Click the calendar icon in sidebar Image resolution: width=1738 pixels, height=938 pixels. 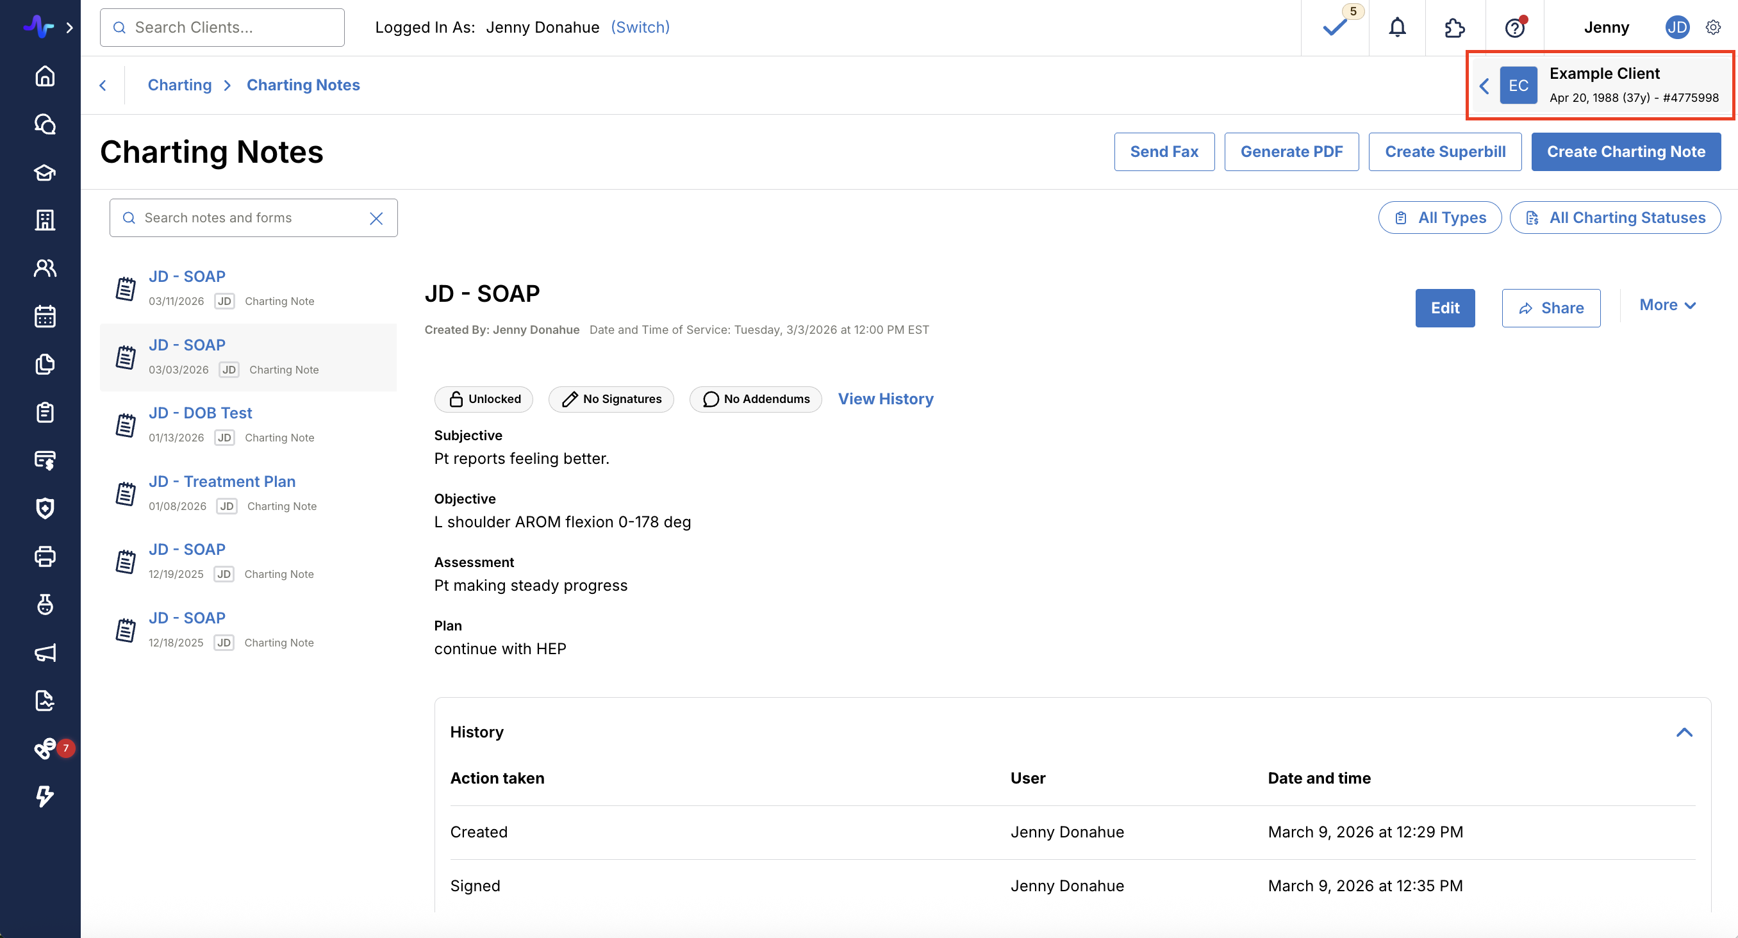44,317
